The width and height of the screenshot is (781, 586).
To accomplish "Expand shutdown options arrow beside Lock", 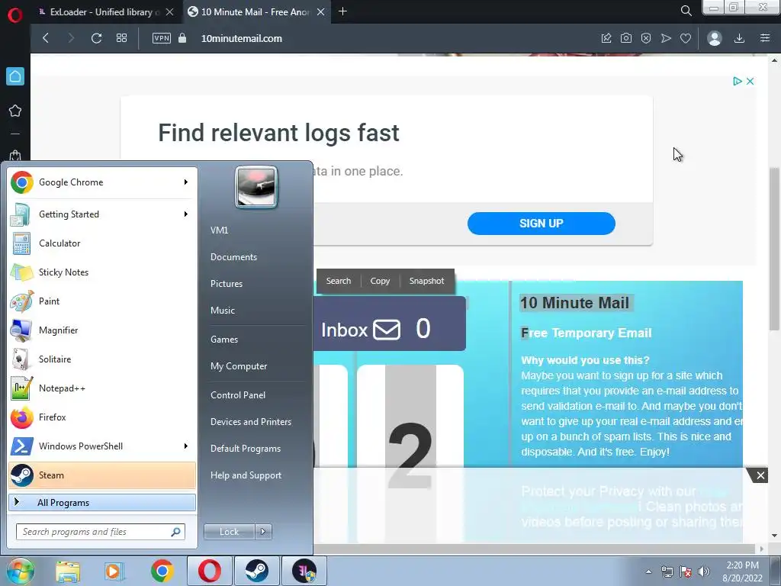I will tap(263, 532).
